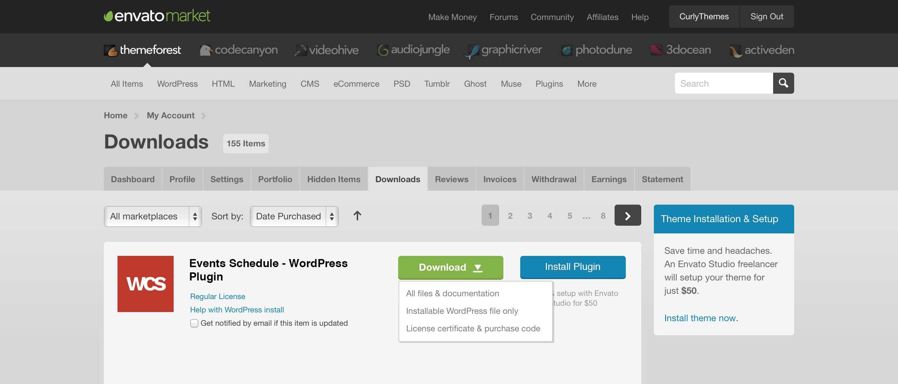Browse the PSD category
This screenshot has width=898, height=384.
tap(402, 84)
